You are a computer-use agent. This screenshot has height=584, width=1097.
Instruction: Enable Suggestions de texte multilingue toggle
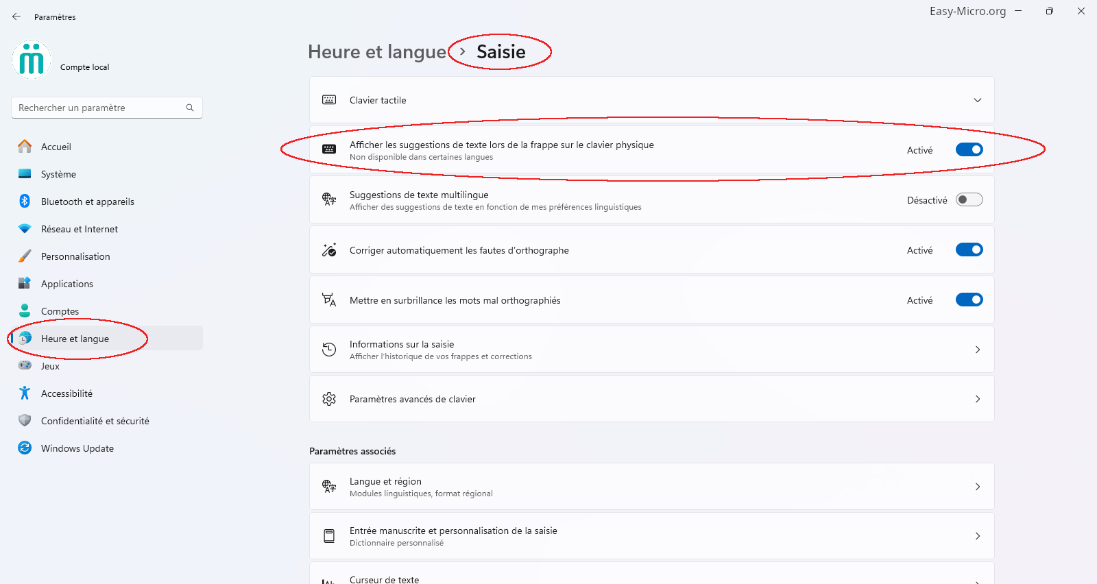click(969, 199)
